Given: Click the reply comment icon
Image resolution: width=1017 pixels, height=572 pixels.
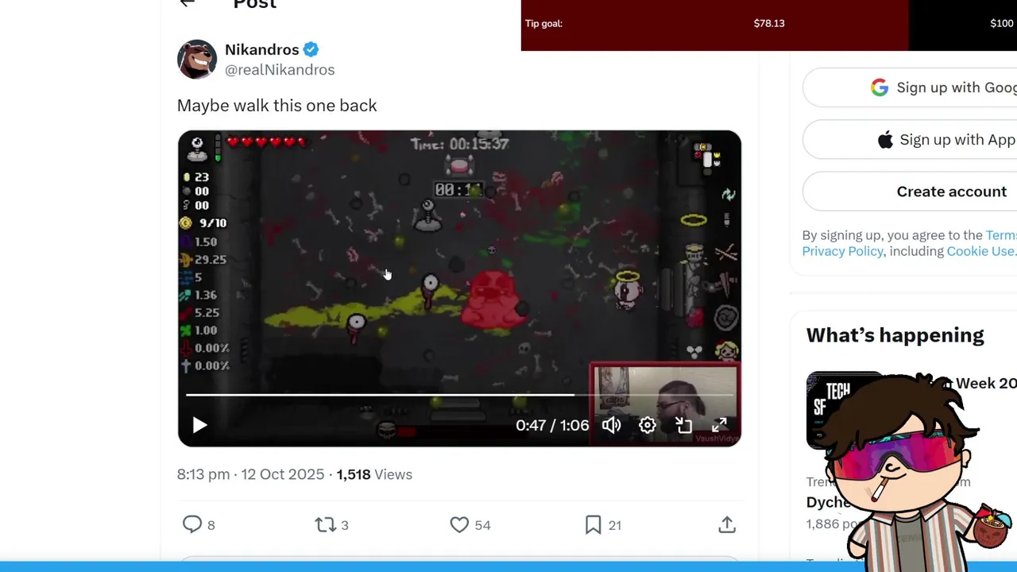Looking at the screenshot, I should click(x=192, y=524).
